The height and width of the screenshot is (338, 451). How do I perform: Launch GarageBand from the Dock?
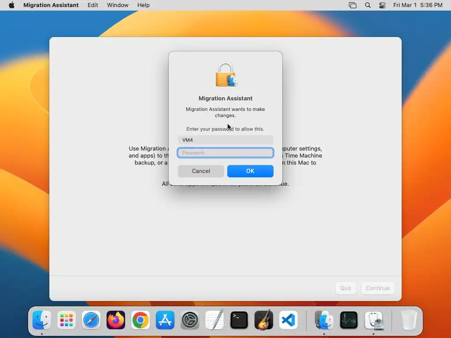pyautogui.click(x=264, y=320)
